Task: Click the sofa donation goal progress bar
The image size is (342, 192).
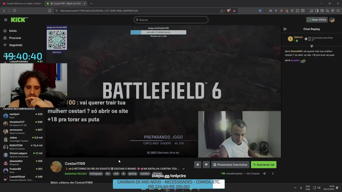Action: (x=158, y=32)
